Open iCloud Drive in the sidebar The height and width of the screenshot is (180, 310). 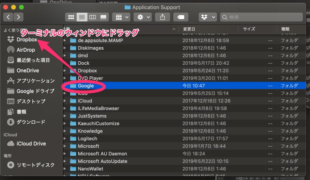26,143
